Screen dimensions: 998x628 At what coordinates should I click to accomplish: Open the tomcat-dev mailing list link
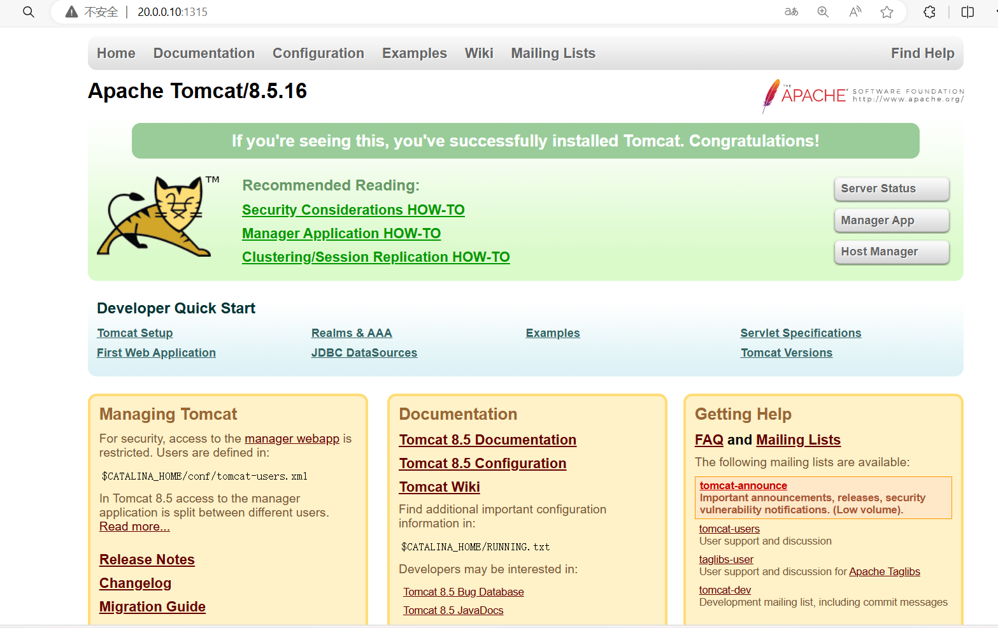point(725,590)
